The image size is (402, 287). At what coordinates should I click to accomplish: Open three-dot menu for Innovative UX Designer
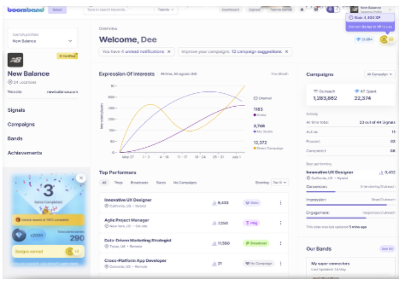280,203
